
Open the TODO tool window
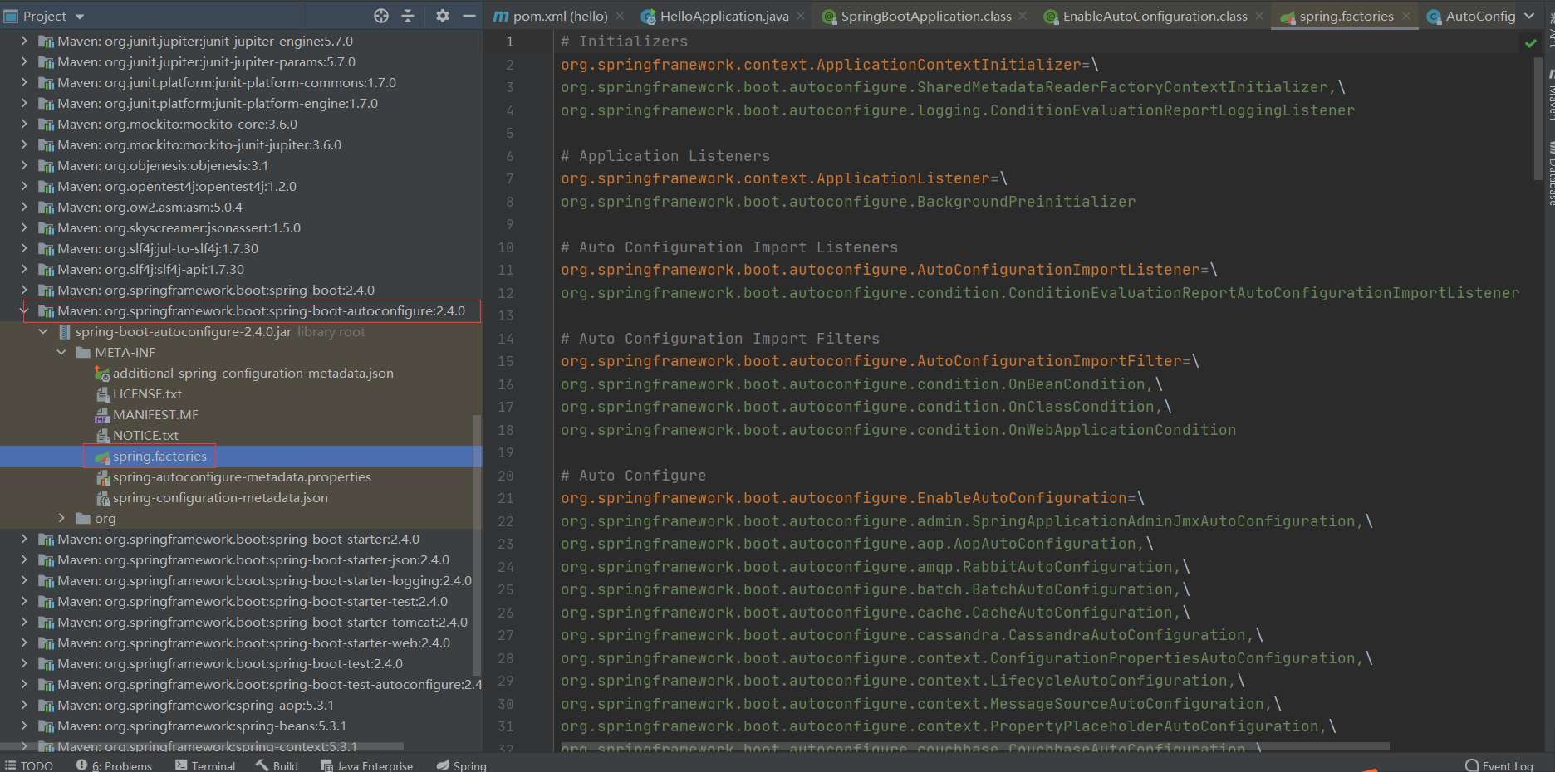tap(29, 765)
